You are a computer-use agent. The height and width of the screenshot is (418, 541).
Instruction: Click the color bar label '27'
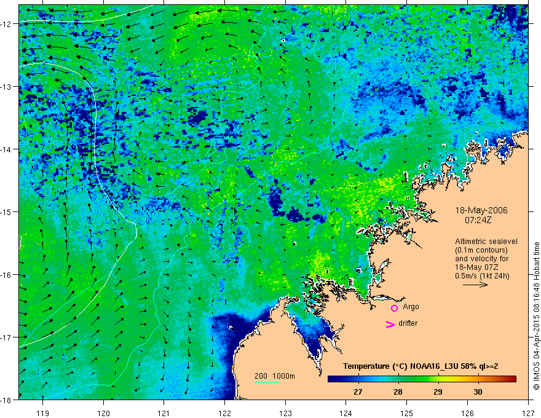click(358, 392)
